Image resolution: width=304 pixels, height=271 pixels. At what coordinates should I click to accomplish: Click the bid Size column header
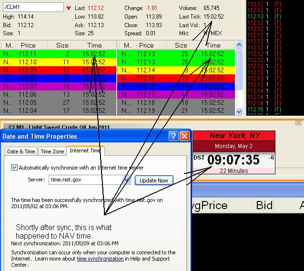[62, 45]
